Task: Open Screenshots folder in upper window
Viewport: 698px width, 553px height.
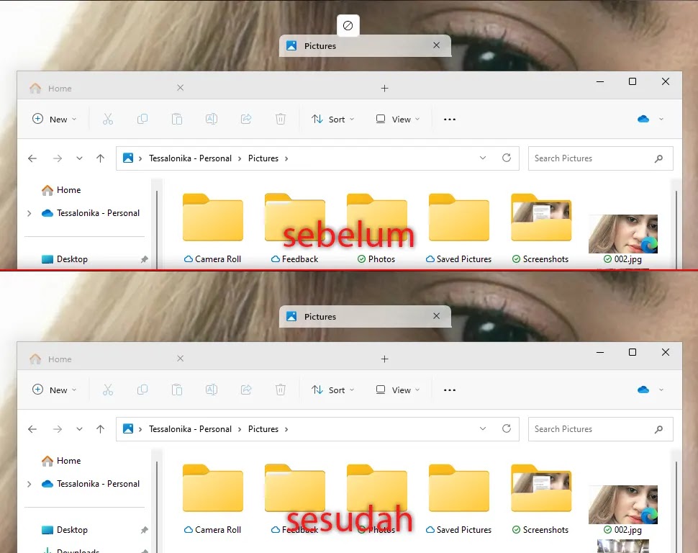Action: tap(541, 228)
